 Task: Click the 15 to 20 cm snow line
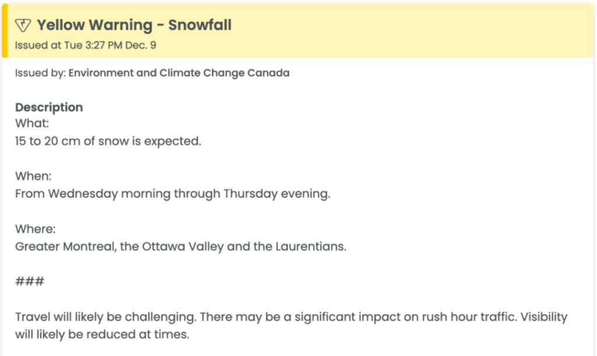coord(108,141)
